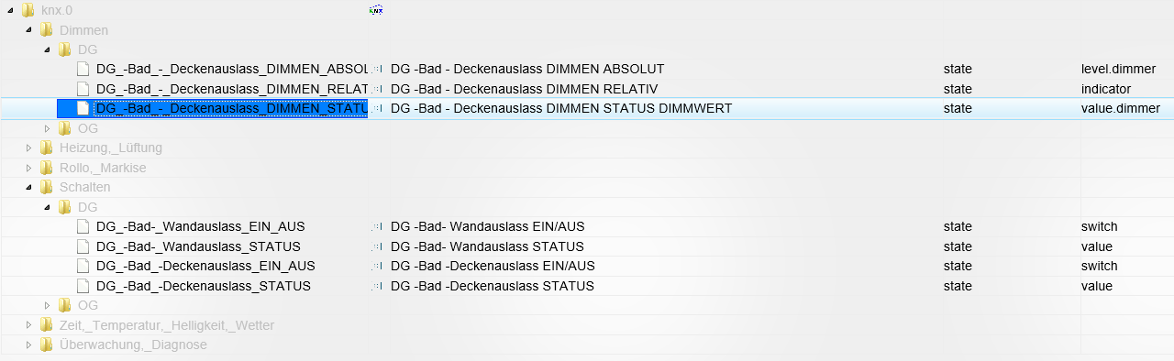The height and width of the screenshot is (361, 1174).
Task: Expand Zeit,_Temperatur,_Helligkeit,_Wetter folder
Action: pyautogui.click(x=29, y=325)
